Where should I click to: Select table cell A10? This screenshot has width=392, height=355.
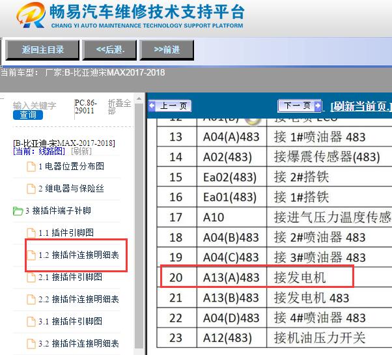(232, 217)
